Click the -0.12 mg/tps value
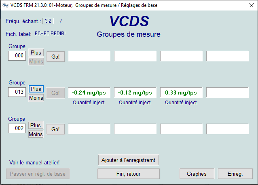Viewport: 258px width, 185px height. coord(135,92)
